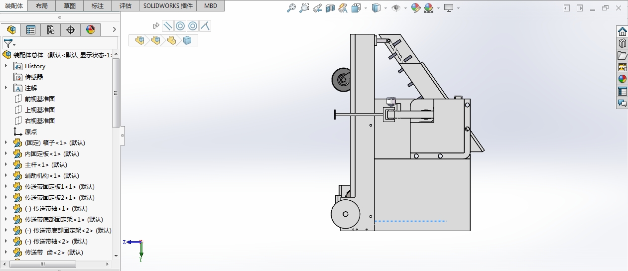The width and height of the screenshot is (628, 271).
Task: Activate the Section View tool
Action: click(330, 8)
